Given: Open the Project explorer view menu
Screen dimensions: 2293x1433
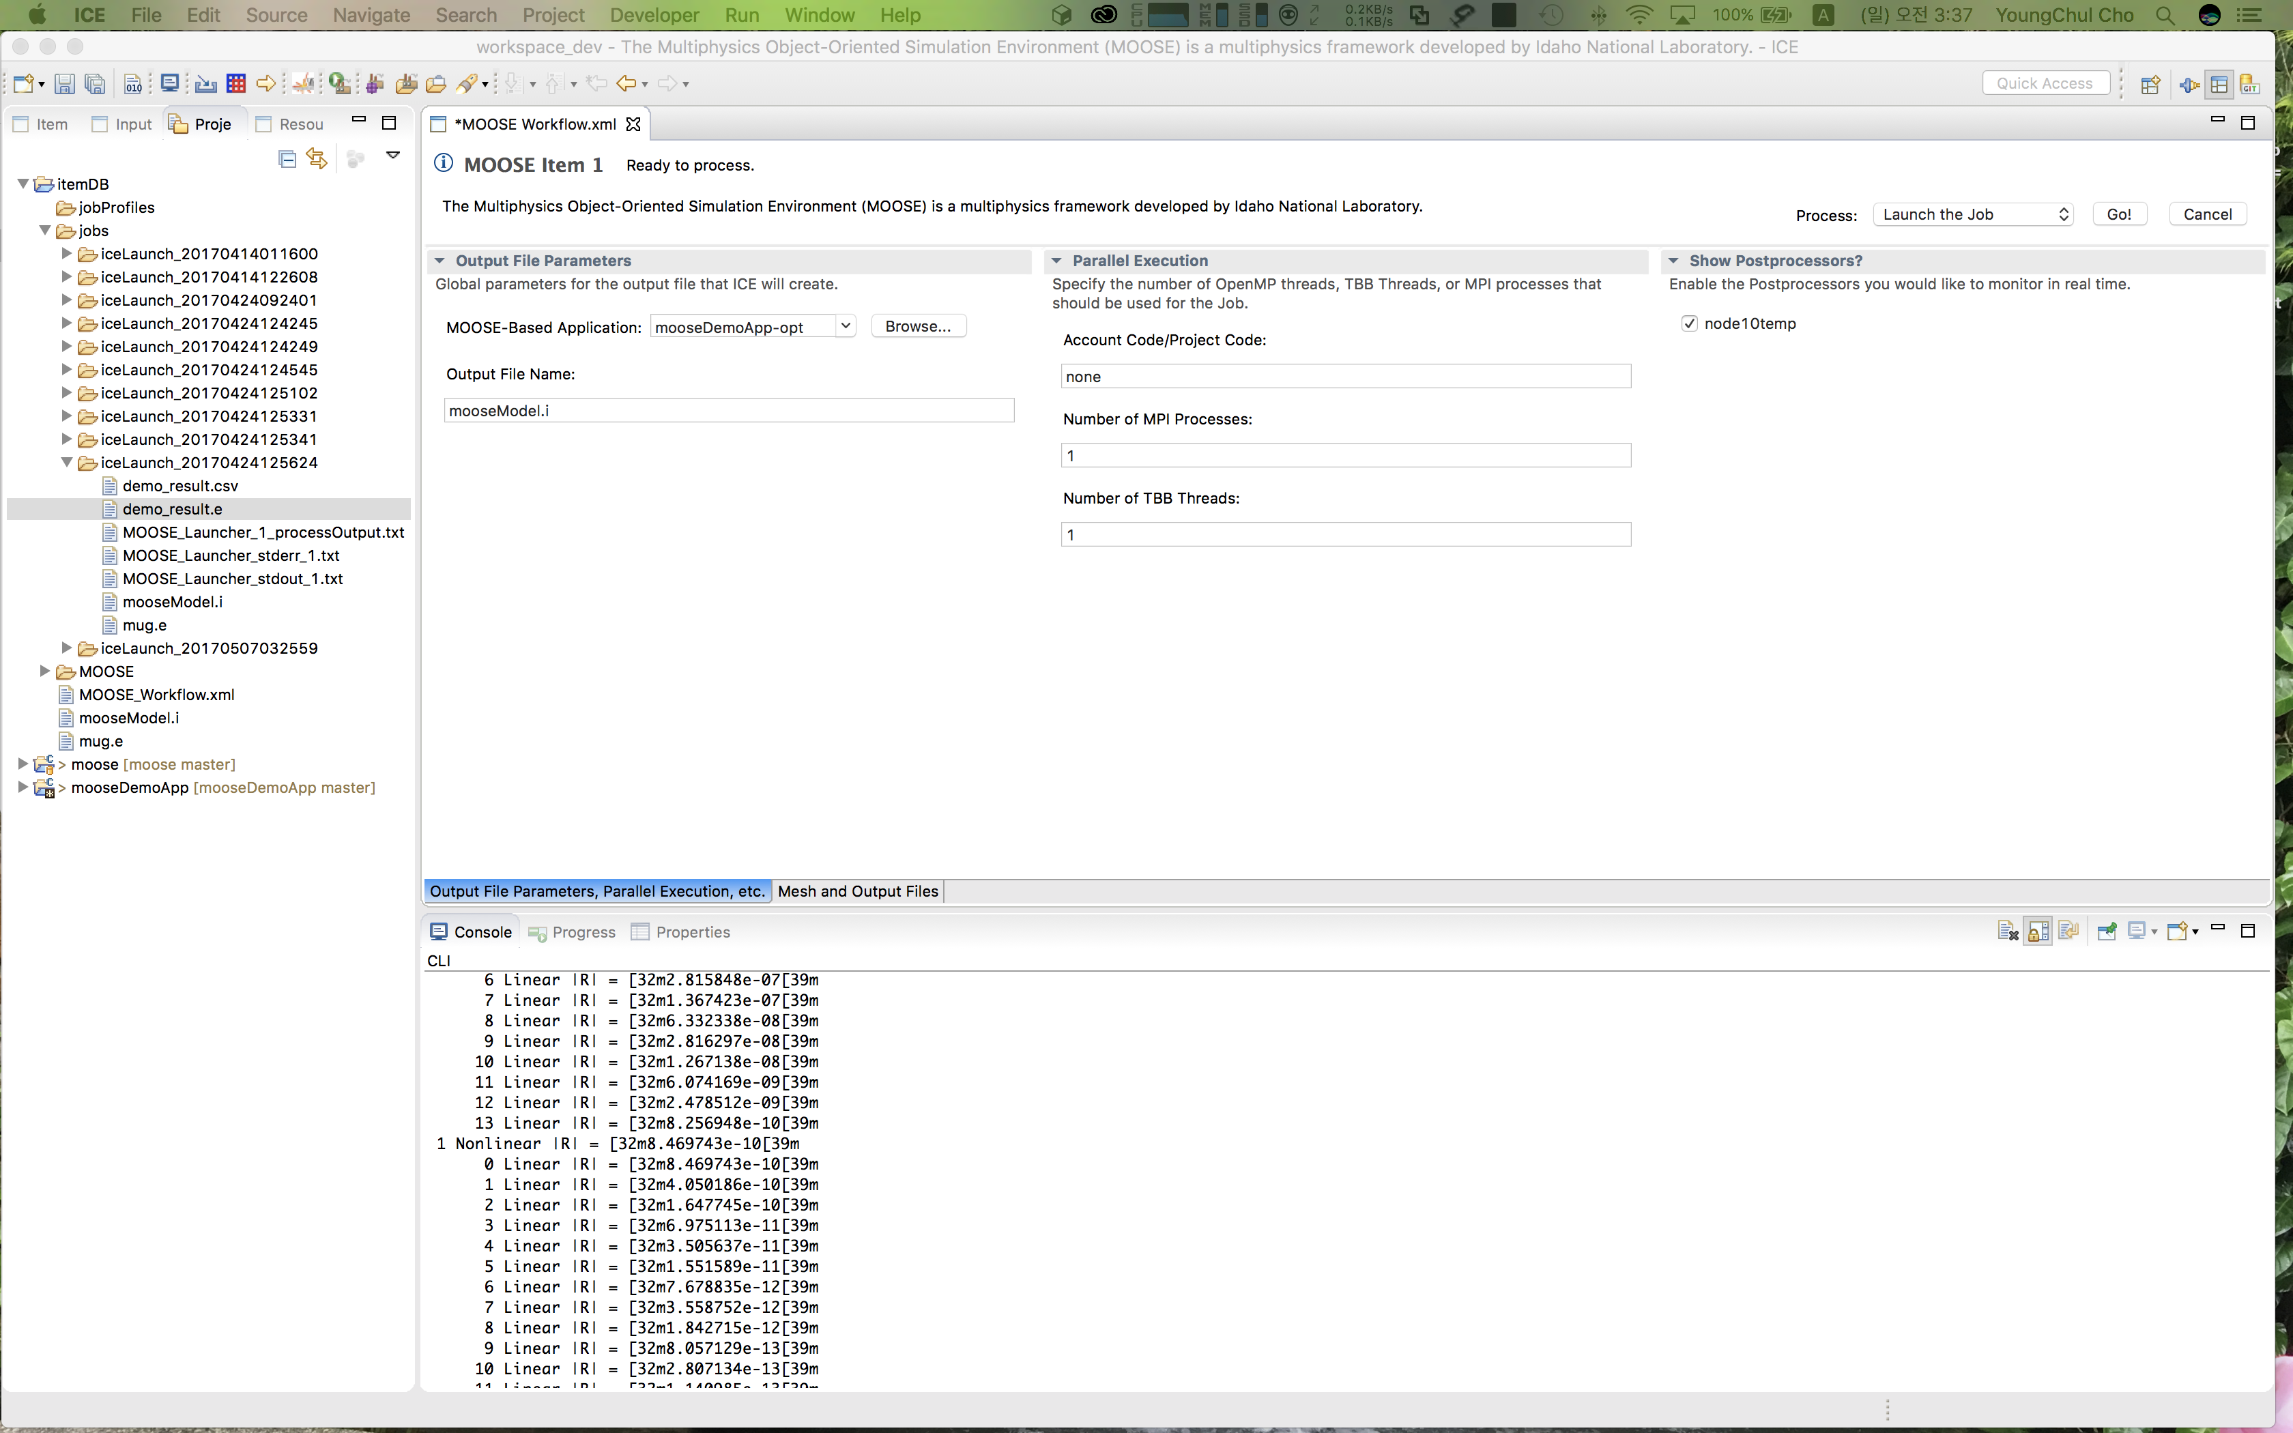Looking at the screenshot, I should (393, 156).
